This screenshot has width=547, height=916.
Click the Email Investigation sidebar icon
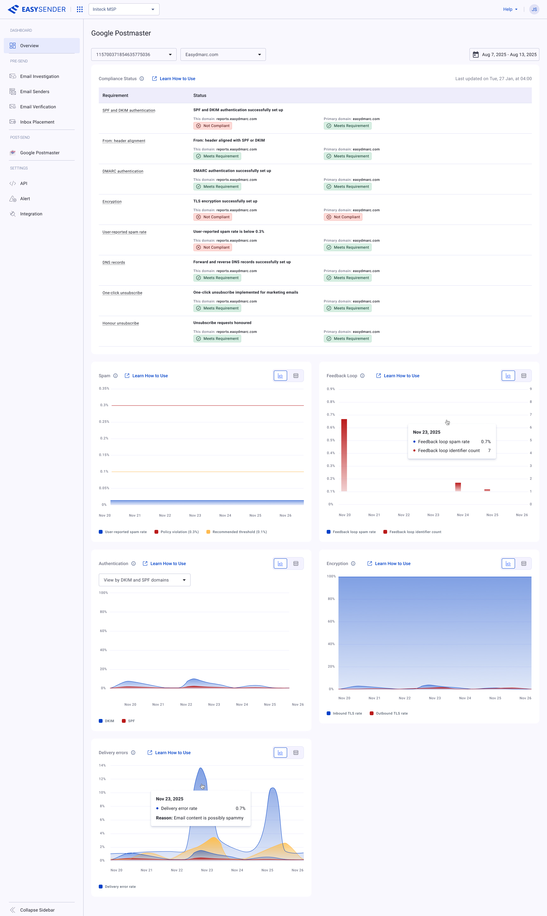[x=13, y=76]
